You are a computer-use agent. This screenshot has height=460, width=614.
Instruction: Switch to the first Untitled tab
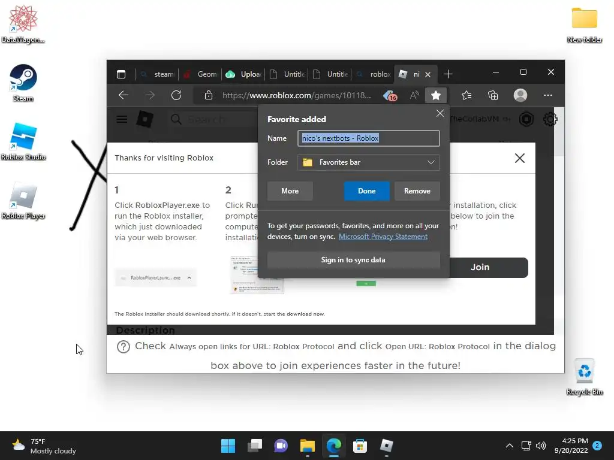(x=286, y=74)
